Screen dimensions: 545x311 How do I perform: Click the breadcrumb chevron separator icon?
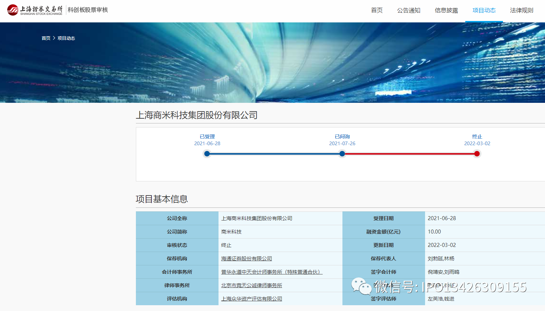coord(54,38)
